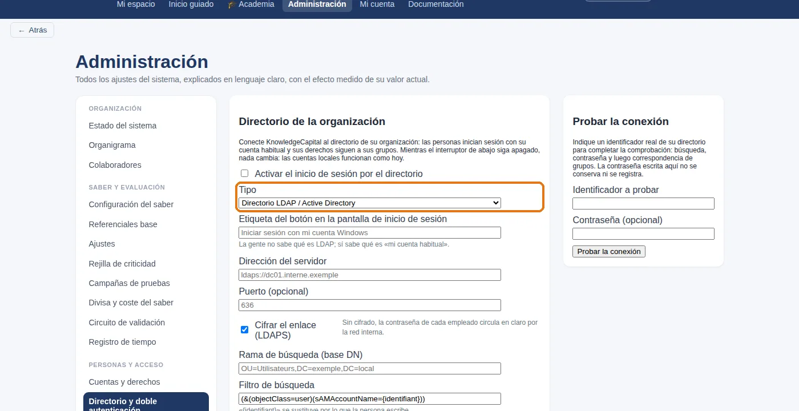Go back with the Atrás button
799x411 pixels.
point(32,30)
